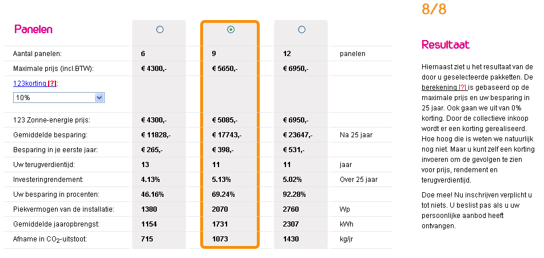
Task: Click the 69.24% besparing value
Action: [223, 194]
